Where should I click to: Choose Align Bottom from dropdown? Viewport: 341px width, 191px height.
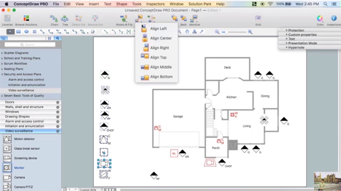click(156, 77)
